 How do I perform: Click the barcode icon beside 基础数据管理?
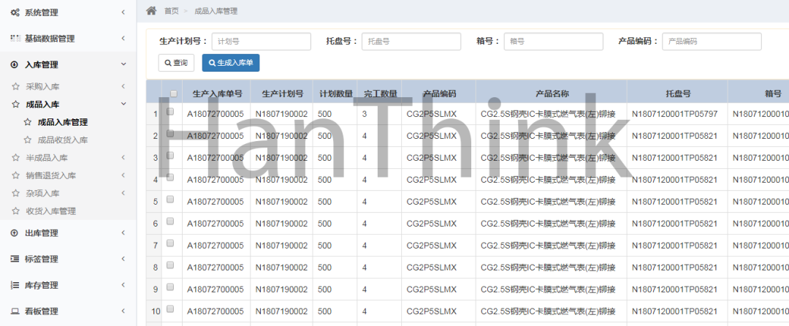pyautogui.click(x=15, y=38)
